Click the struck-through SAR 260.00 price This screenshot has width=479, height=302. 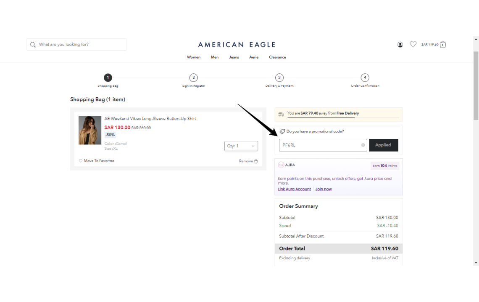pos(141,128)
